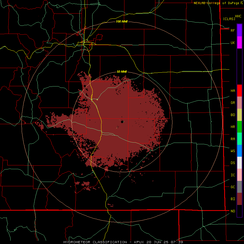Click the GC gray legend swatch

[x=239, y=187]
